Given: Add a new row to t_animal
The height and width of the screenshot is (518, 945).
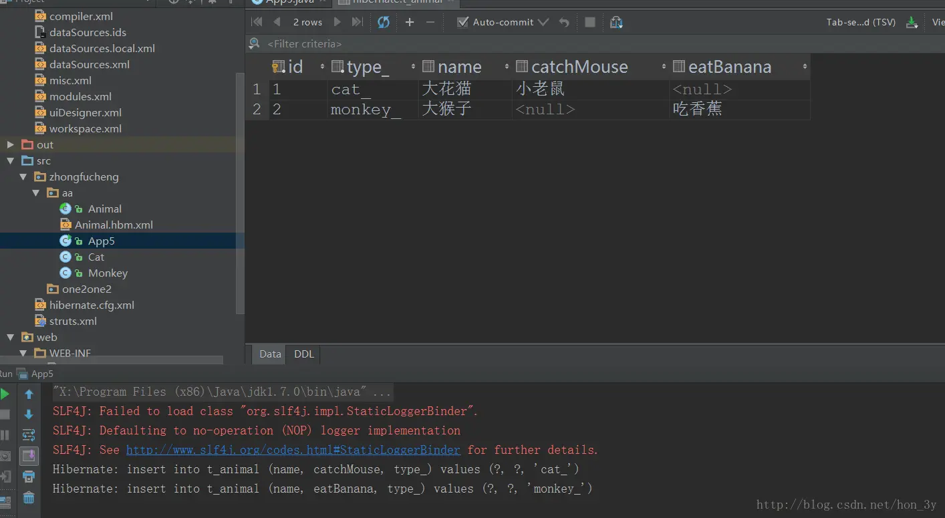Looking at the screenshot, I should click(409, 21).
